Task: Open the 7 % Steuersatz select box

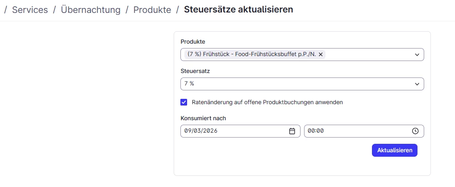Action: [x=295, y=84]
